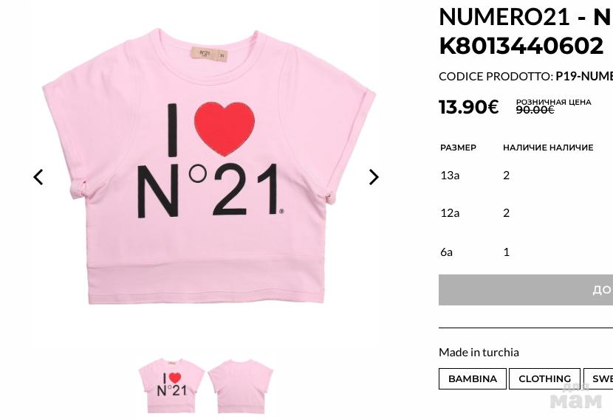Viewport: 613px width, 419px height.
Task: Go to the previous product image
Action: [38, 177]
